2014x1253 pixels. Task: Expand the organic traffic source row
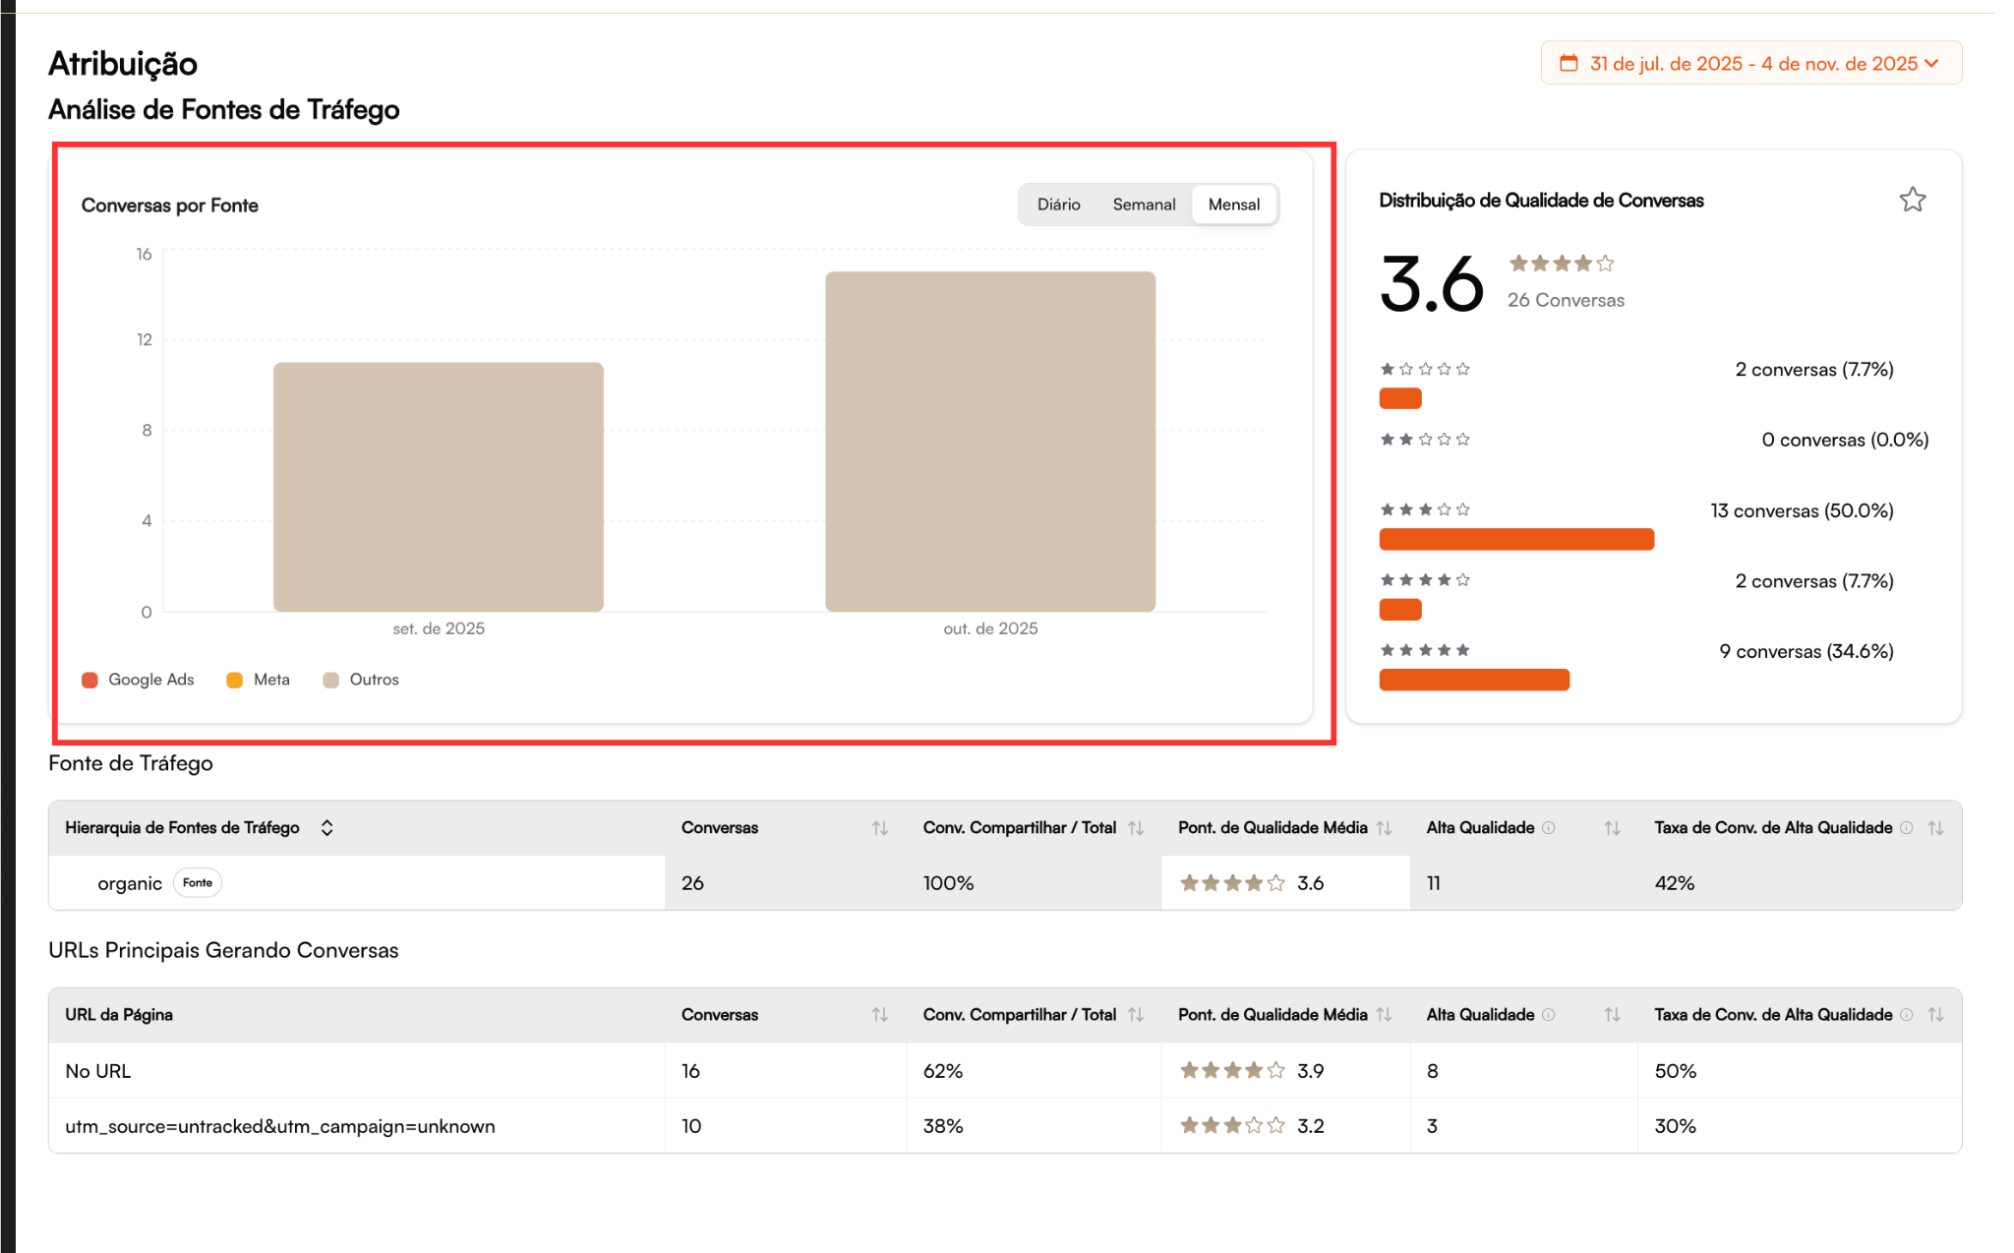point(129,883)
